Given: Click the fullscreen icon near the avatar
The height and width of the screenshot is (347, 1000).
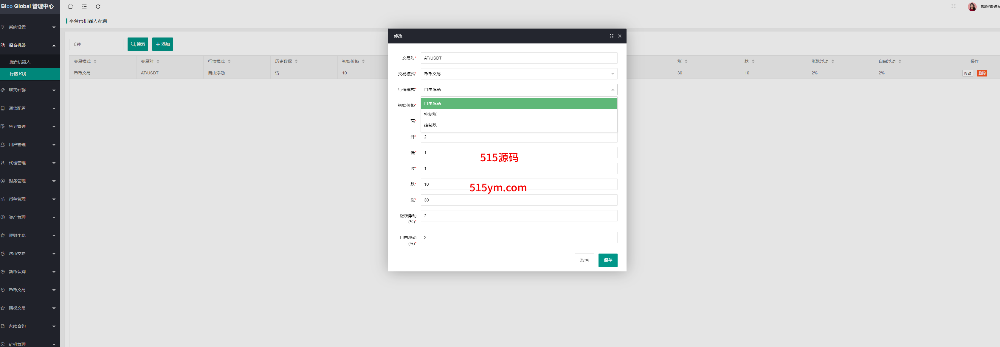Looking at the screenshot, I should [x=953, y=6].
